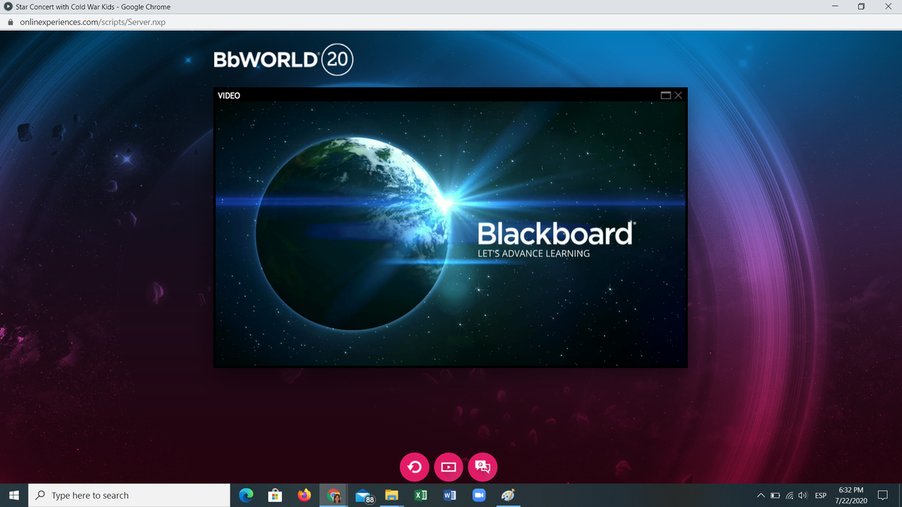902x507 pixels.
Task: Maximize the VIDEO panel
Action: (665, 95)
